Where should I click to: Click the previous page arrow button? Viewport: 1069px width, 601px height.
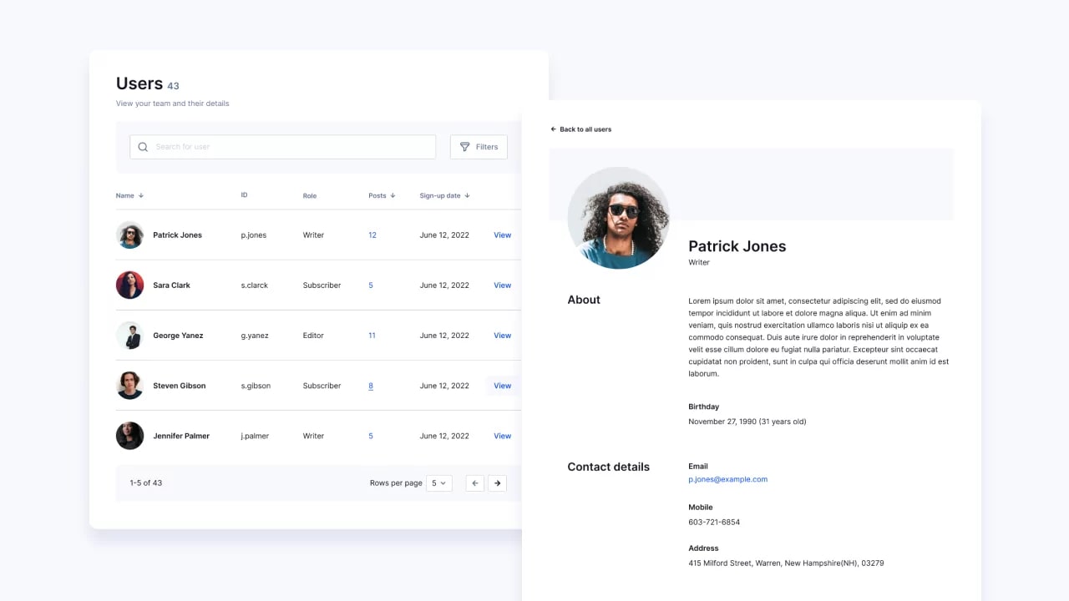pyautogui.click(x=474, y=482)
